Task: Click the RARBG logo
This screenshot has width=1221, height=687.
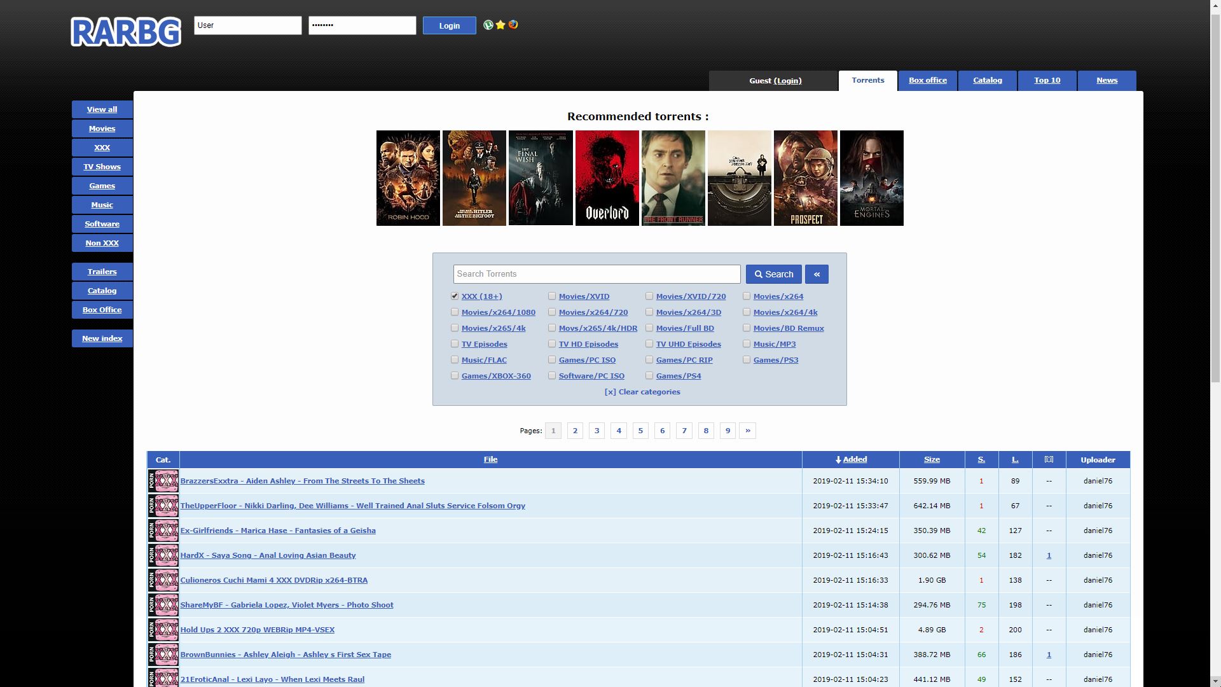Action: 126,31
